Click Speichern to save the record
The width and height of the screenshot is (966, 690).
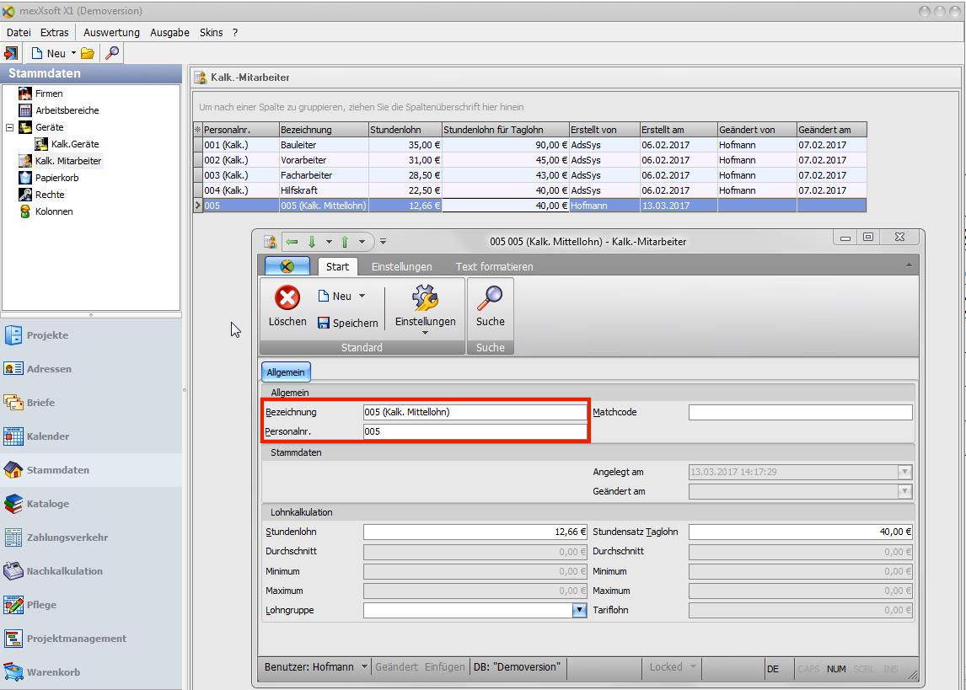[347, 323]
